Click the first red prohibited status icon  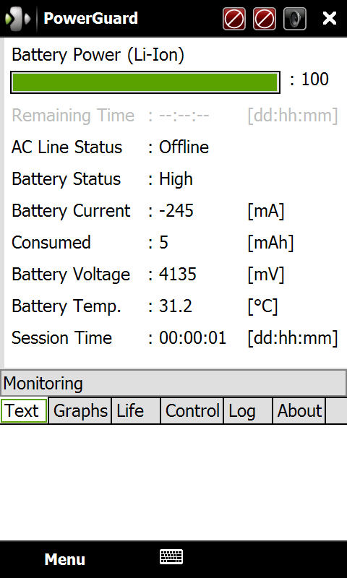[234, 19]
